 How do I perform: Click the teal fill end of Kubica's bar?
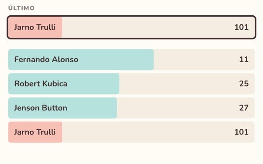coord(117,84)
